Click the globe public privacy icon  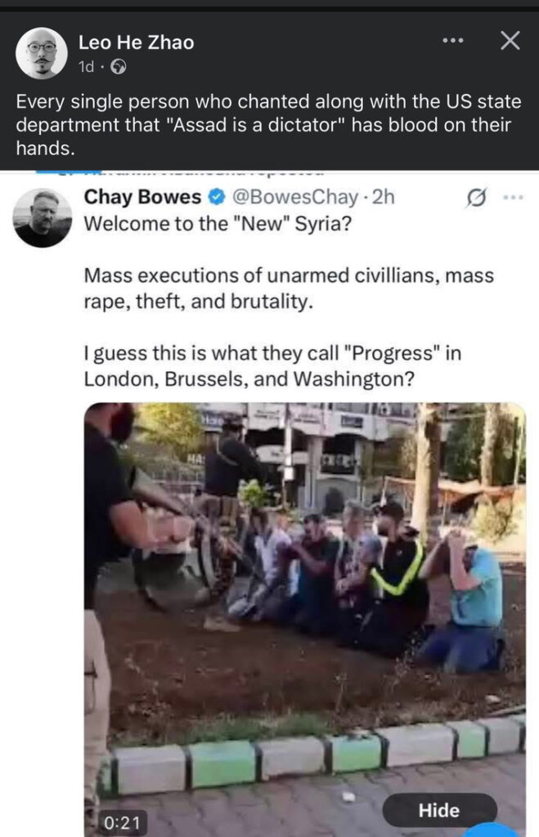[118, 67]
